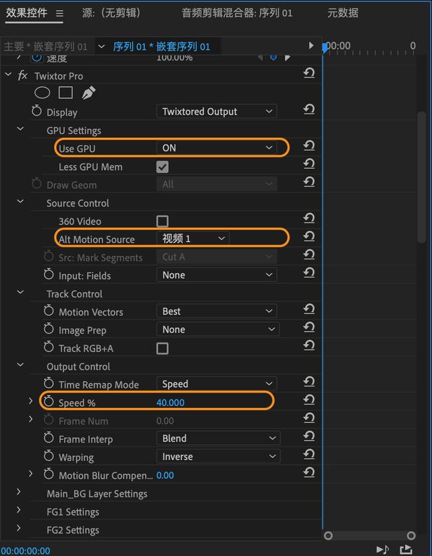Reset the Speed % parameter
Viewport: 432px width, 556px height.
(309, 400)
